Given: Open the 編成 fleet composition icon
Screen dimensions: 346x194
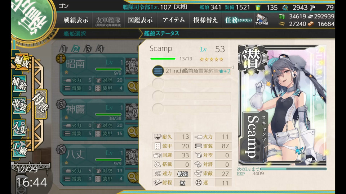Looking at the screenshot, I should point(21,62).
